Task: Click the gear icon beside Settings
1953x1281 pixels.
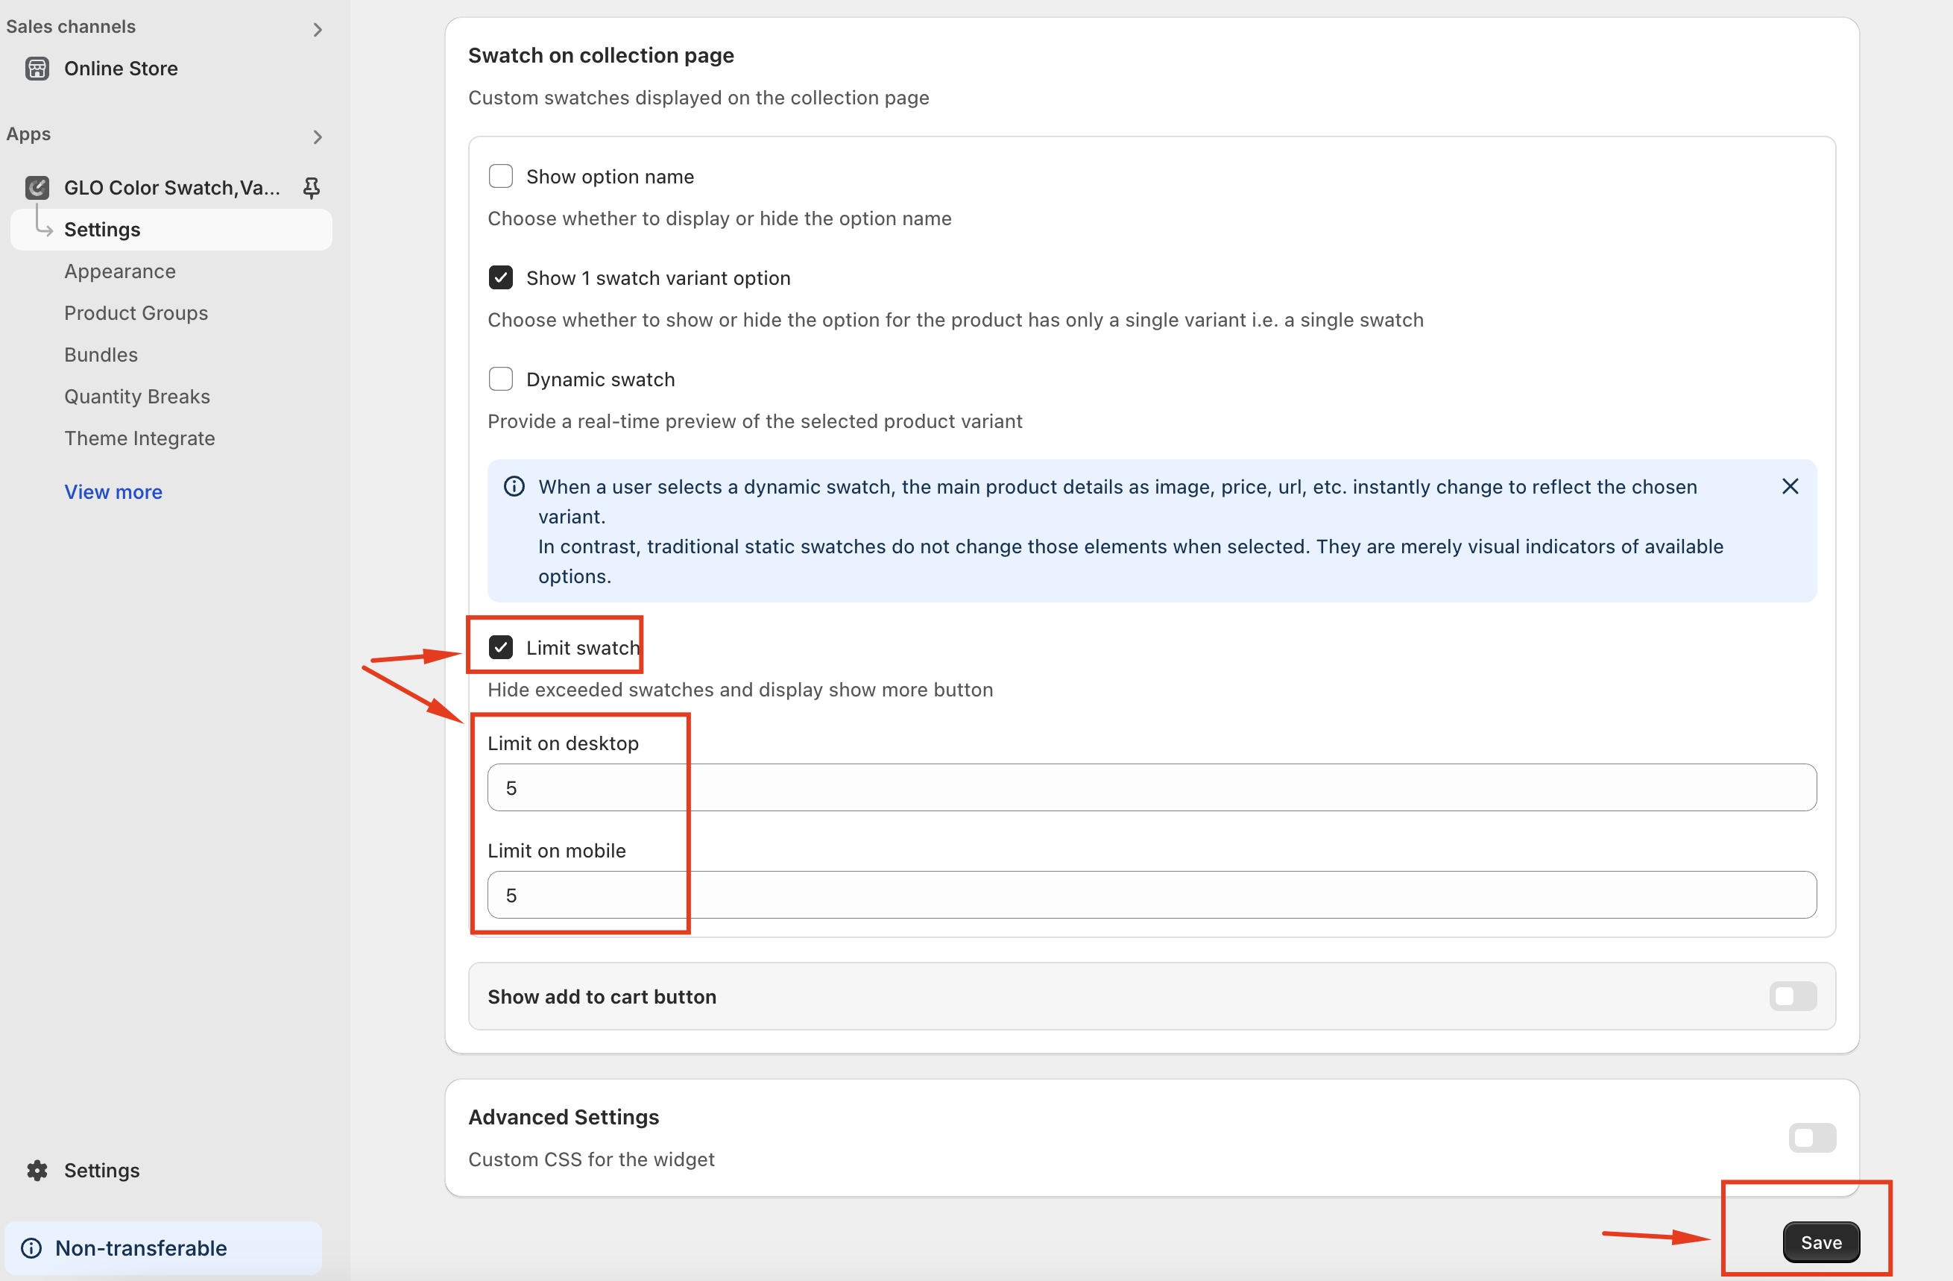Action: tap(37, 1170)
